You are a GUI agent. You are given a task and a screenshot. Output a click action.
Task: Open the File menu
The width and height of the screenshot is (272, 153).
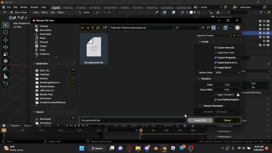coord(8,7)
